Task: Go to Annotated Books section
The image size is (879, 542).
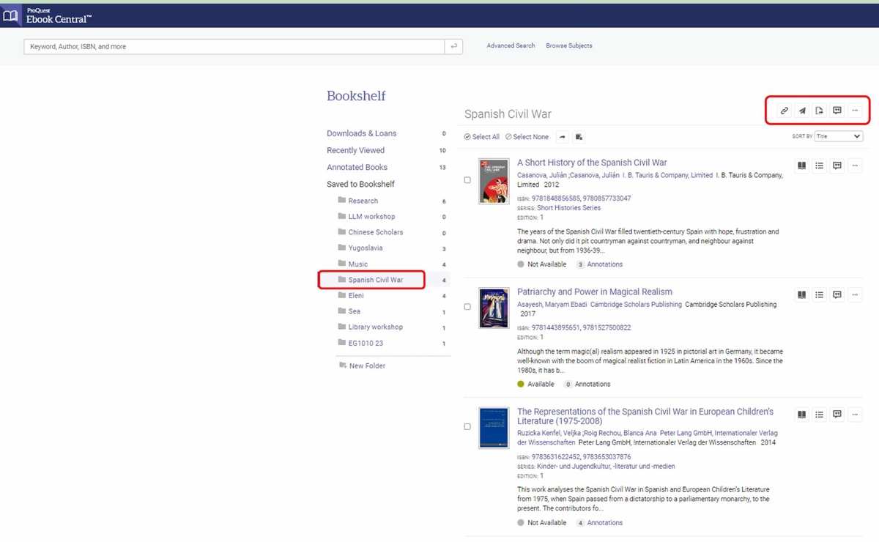Action: pyautogui.click(x=357, y=167)
